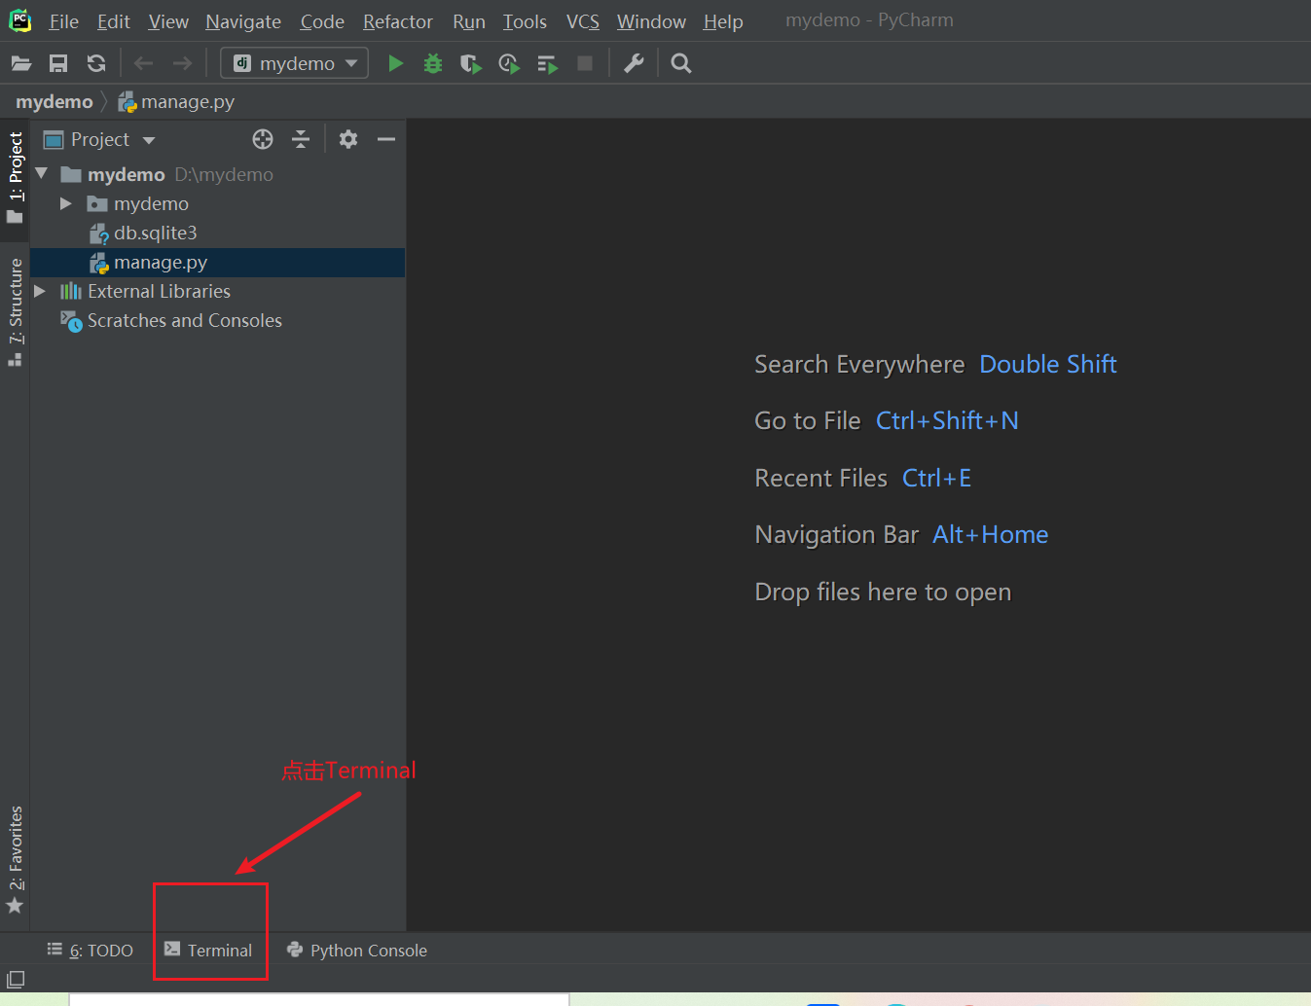Viewport: 1311px width, 1006px height.
Task: Open the File menu
Action: click(x=64, y=21)
